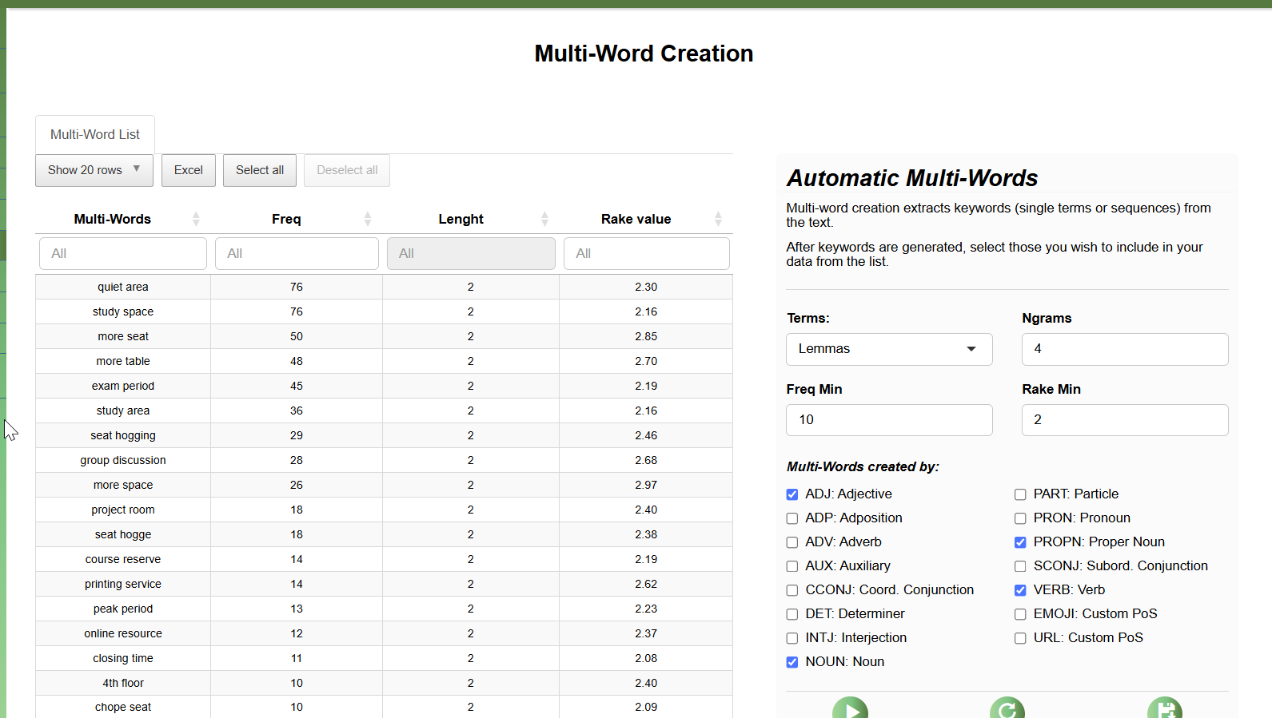1272x718 pixels.
Task: Sort by the Rake value column arrows
Action: pyautogui.click(x=718, y=219)
